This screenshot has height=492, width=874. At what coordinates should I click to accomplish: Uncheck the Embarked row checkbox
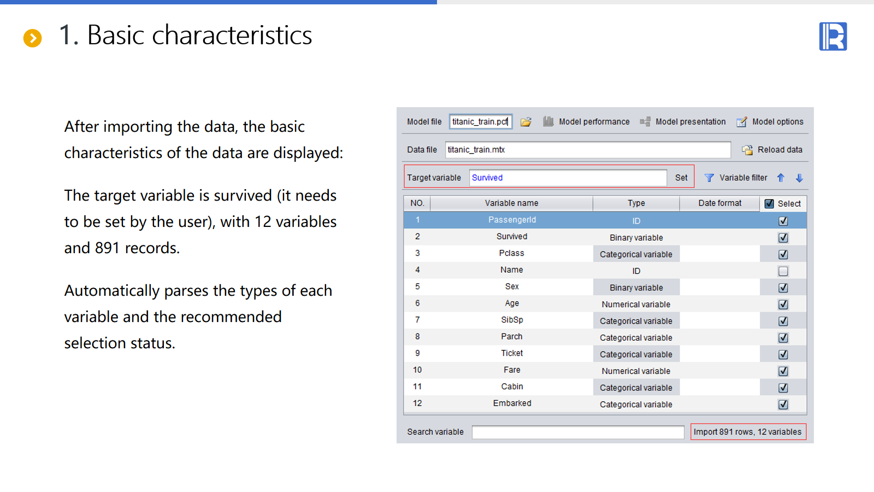[783, 405]
